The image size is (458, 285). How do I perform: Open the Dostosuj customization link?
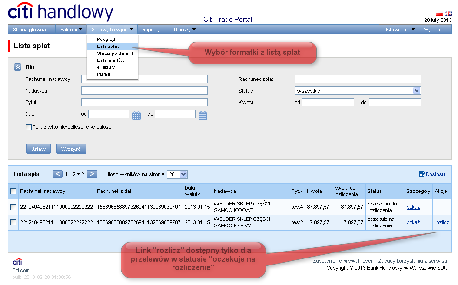(x=432, y=174)
